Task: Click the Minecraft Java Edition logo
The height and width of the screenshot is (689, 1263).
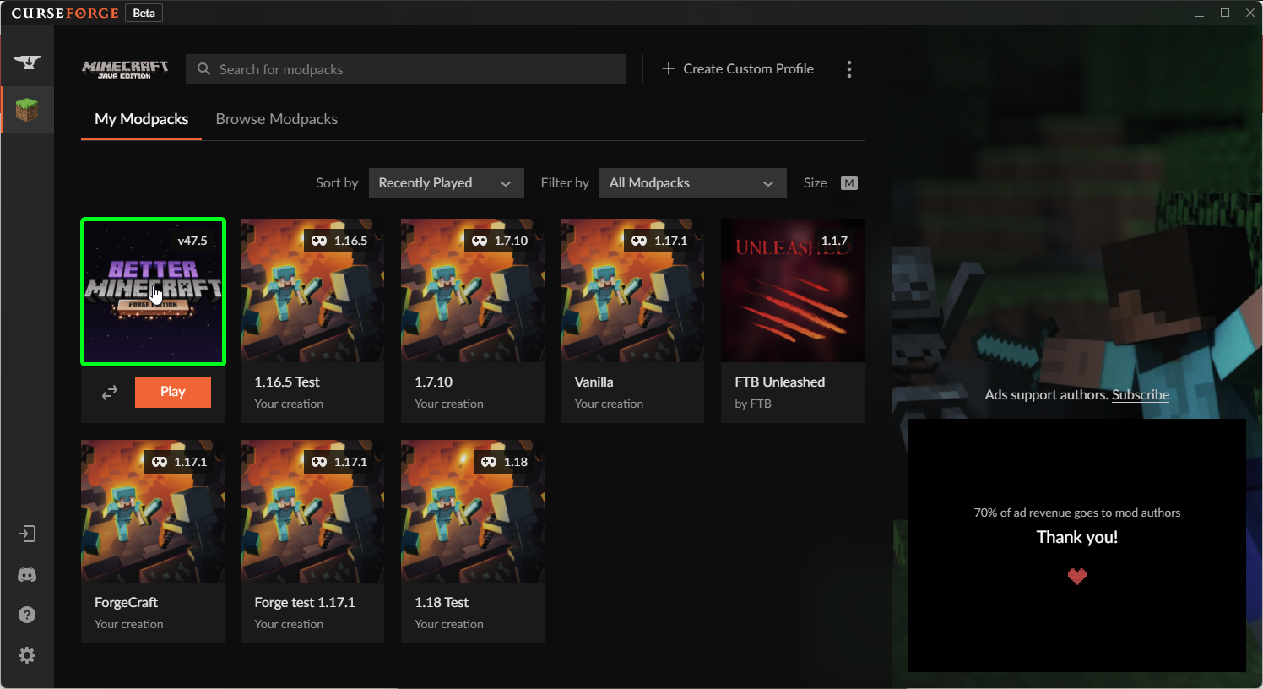Action: click(x=125, y=69)
